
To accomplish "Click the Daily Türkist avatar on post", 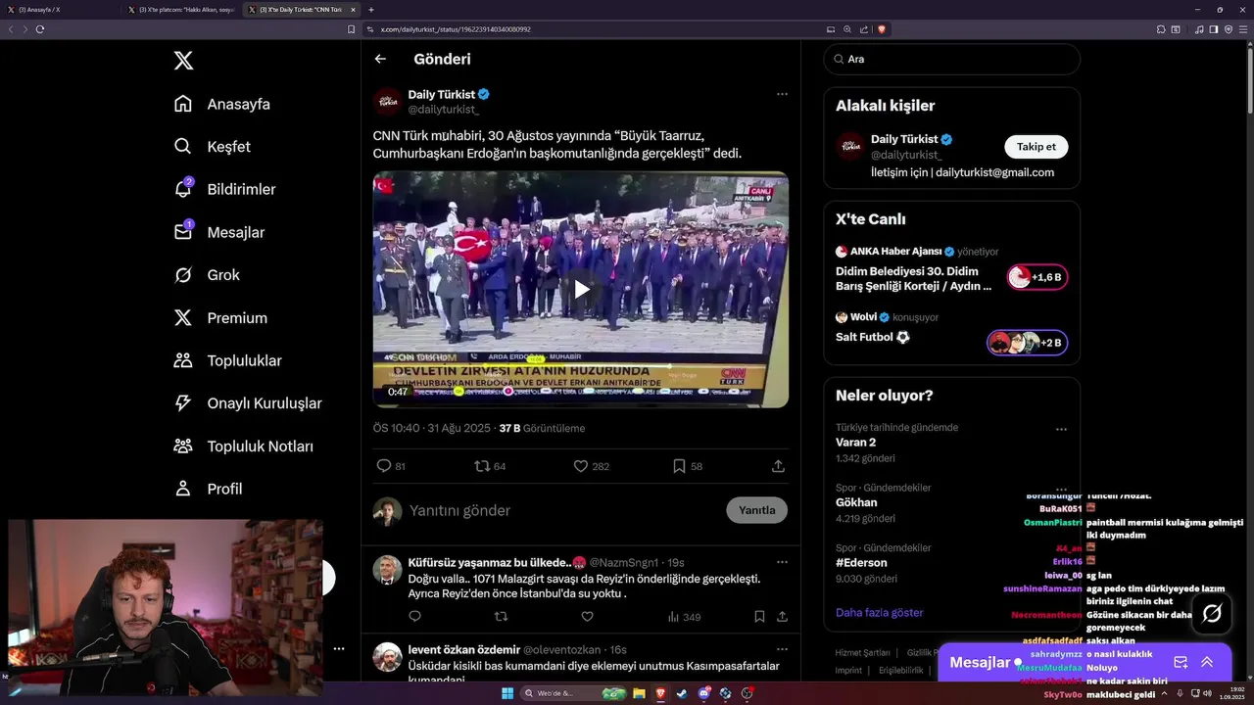I will point(387,102).
